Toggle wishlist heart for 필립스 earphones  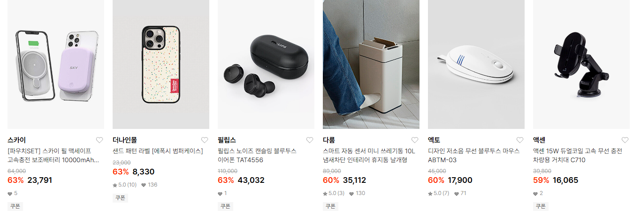coord(310,140)
